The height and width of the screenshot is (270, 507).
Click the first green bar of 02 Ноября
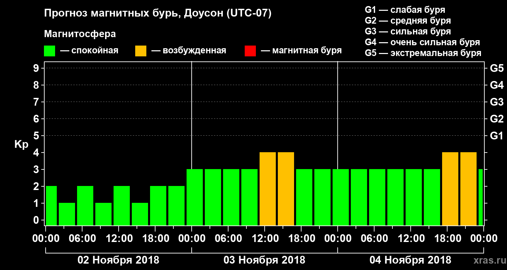pyautogui.click(x=51, y=206)
